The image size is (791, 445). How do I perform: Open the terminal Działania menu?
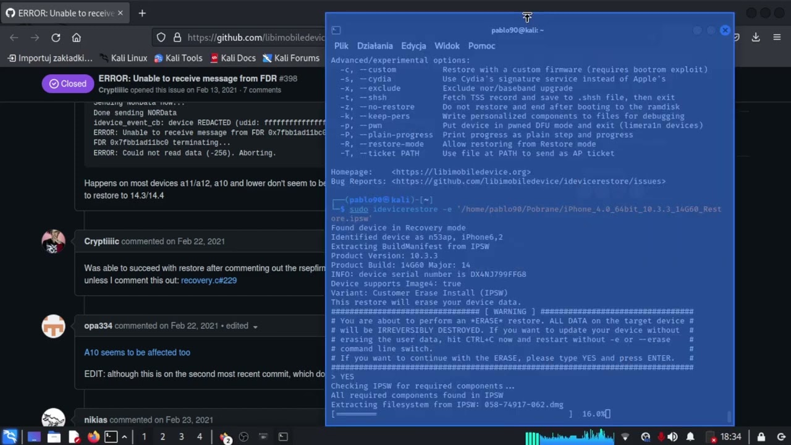(x=374, y=46)
